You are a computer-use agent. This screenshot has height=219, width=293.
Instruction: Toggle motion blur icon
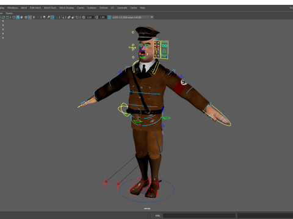(48, 17)
